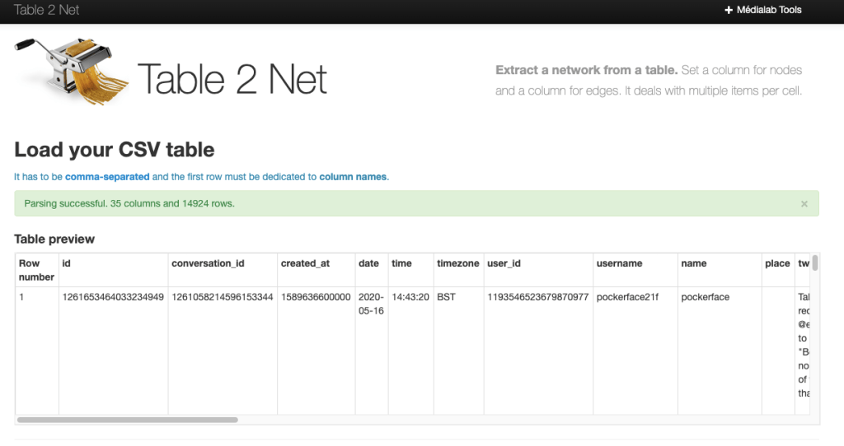Screen dimensions: 844x446
Task: Click the user_id column header
Action: pyautogui.click(x=538, y=270)
